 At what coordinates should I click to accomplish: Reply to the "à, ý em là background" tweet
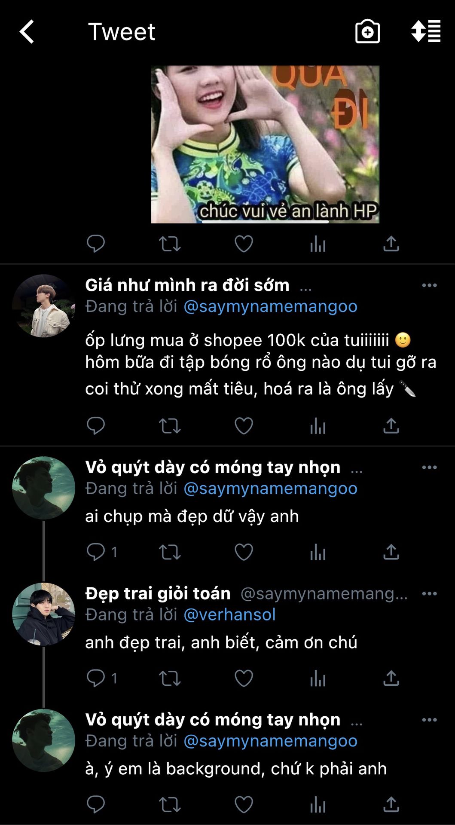95,804
